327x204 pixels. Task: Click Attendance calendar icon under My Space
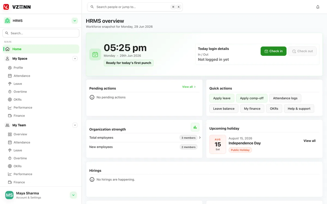tap(10, 76)
